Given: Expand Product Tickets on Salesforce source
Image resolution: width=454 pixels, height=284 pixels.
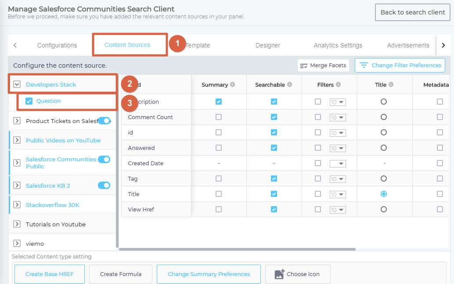Looking at the screenshot, I should pos(17,120).
